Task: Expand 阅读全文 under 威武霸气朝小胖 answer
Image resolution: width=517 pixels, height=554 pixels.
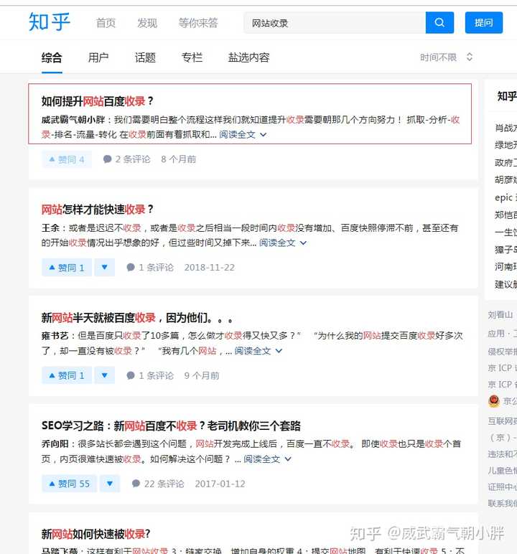Action: point(243,135)
